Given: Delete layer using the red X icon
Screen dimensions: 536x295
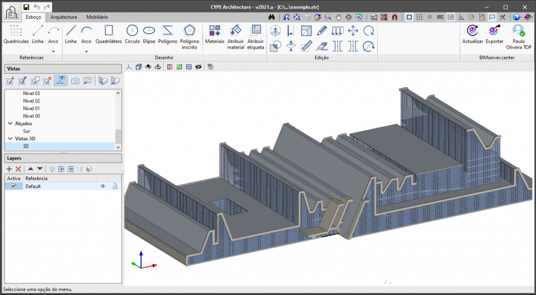Looking at the screenshot, I should 18,169.
